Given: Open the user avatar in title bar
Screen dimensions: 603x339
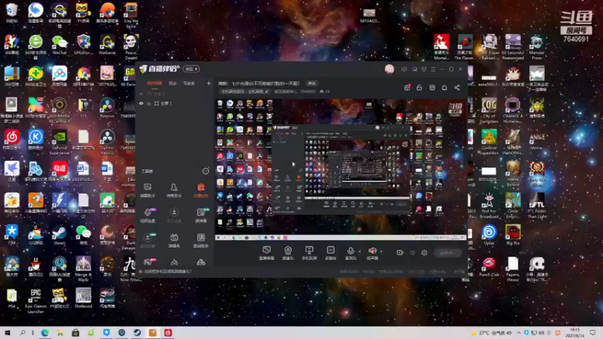Looking at the screenshot, I should pyautogui.click(x=389, y=69).
